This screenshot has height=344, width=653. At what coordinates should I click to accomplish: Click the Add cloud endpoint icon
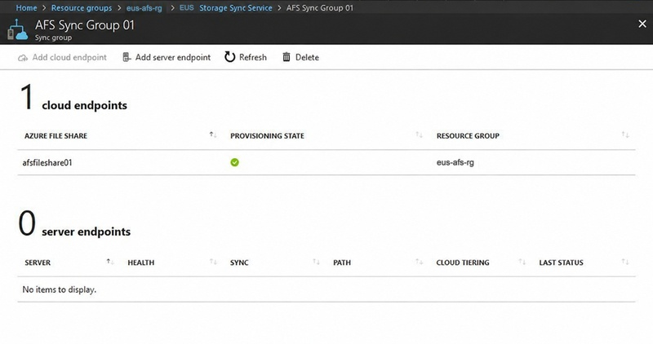(x=23, y=57)
